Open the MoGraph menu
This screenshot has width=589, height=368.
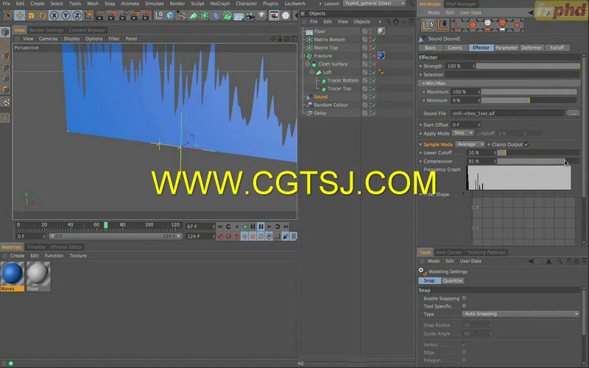[219, 4]
